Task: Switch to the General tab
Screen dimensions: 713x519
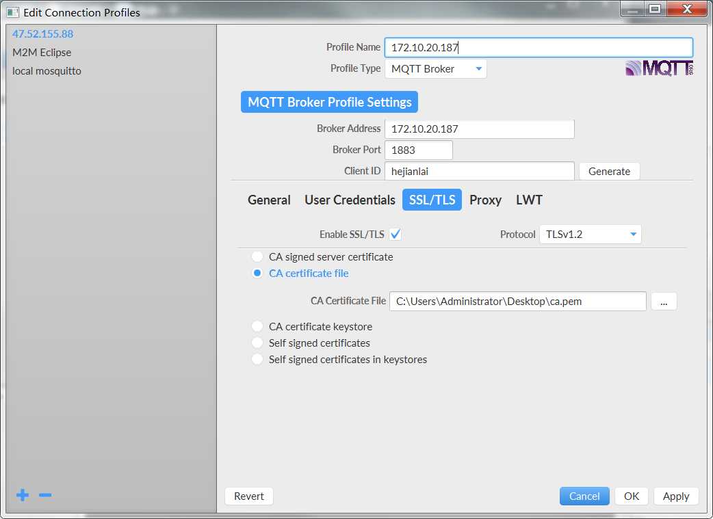Action: (x=269, y=200)
